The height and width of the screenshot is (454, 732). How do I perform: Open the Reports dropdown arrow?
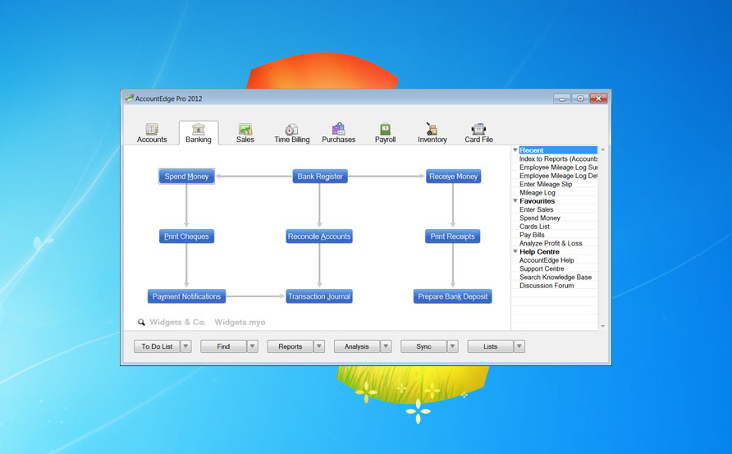click(x=319, y=346)
